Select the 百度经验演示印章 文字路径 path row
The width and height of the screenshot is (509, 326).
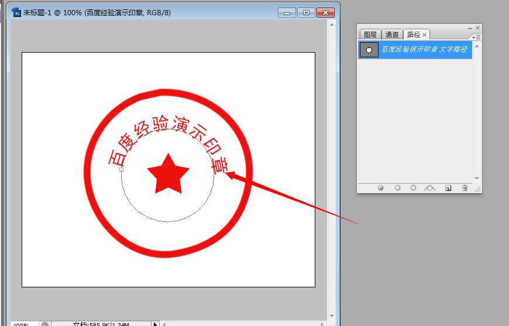pyautogui.click(x=424, y=50)
